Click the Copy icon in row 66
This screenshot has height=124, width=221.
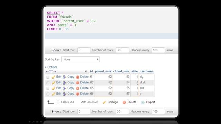pyautogui.click(x=65, y=94)
